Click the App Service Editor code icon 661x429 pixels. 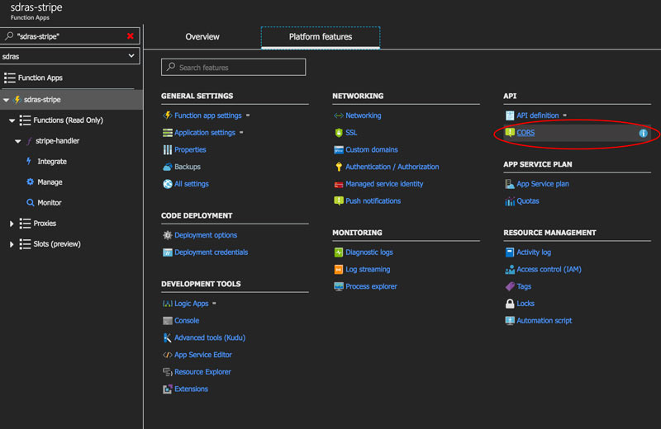[168, 355]
